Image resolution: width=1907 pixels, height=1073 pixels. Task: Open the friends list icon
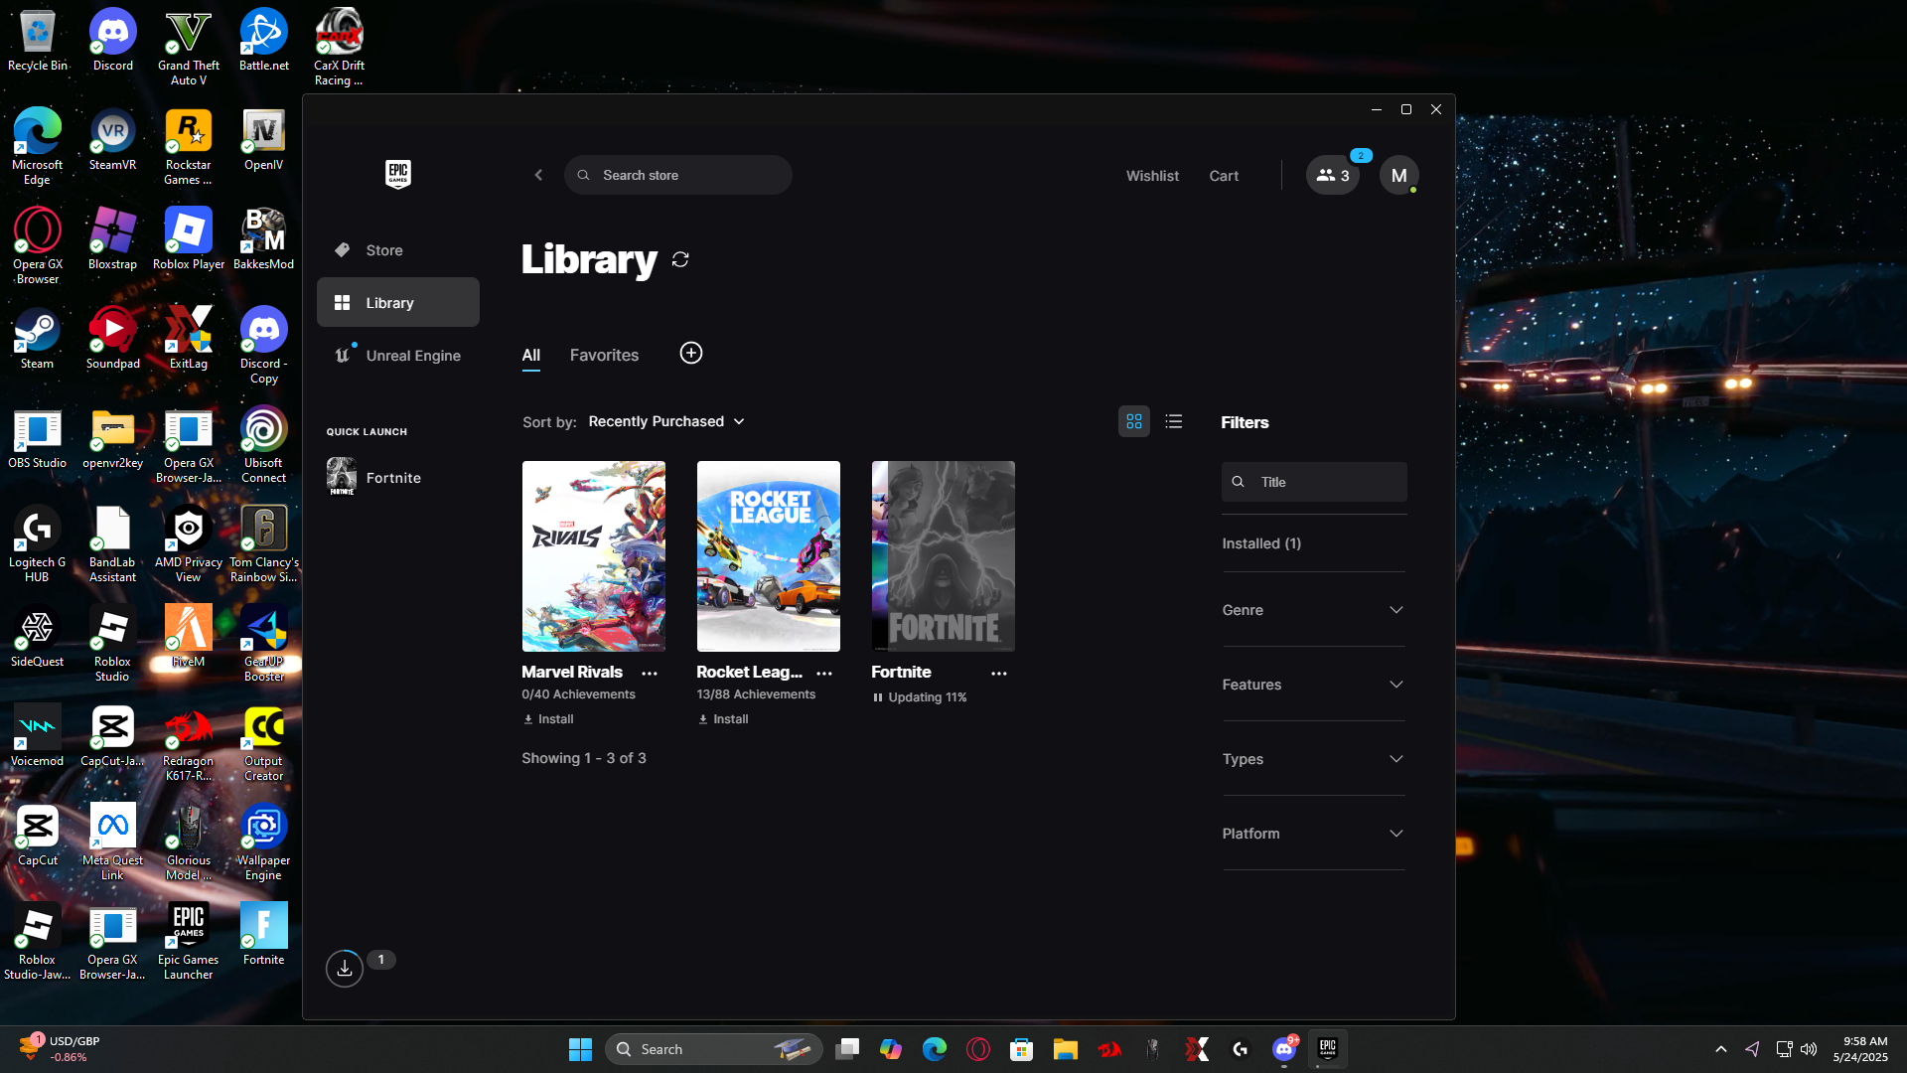tap(1332, 176)
